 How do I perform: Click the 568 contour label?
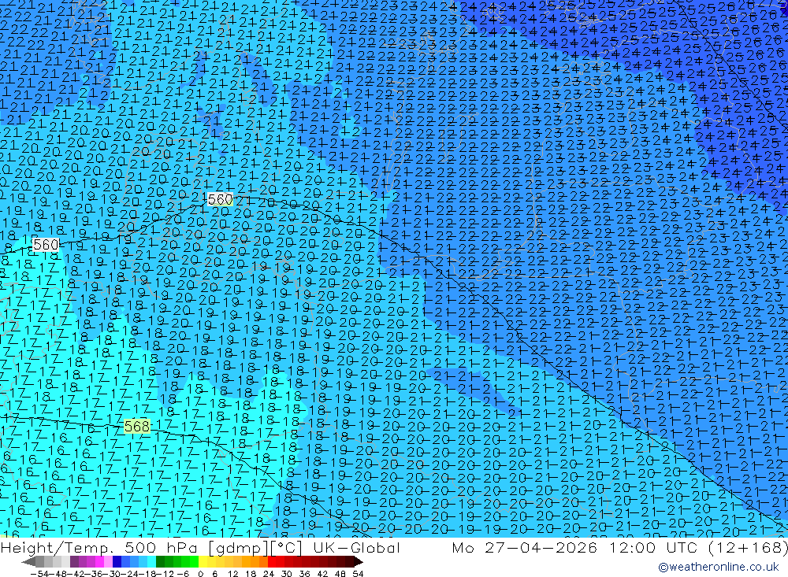click(136, 427)
